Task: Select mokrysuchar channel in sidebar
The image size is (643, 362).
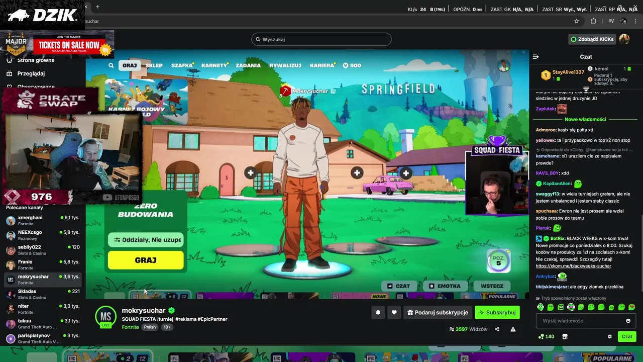Action: click(x=43, y=279)
